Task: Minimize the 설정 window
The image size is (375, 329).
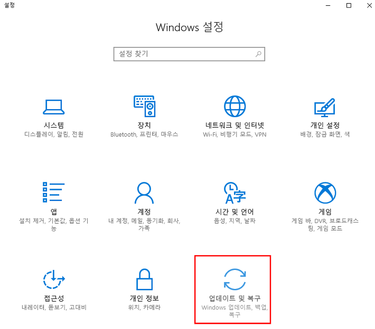Action: tap(328, 5)
